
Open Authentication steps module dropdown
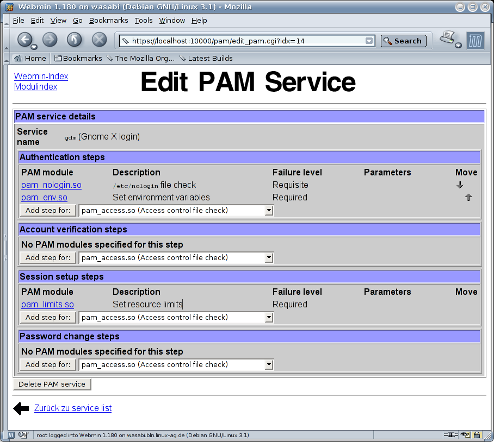tap(176, 210)
